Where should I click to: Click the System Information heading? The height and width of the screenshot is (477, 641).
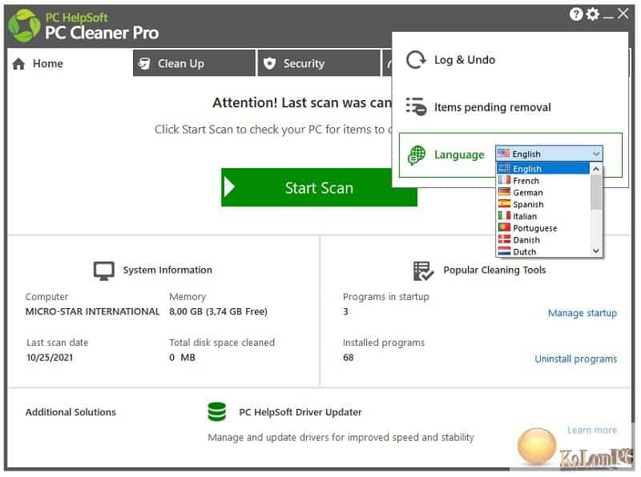pos(167,270)
